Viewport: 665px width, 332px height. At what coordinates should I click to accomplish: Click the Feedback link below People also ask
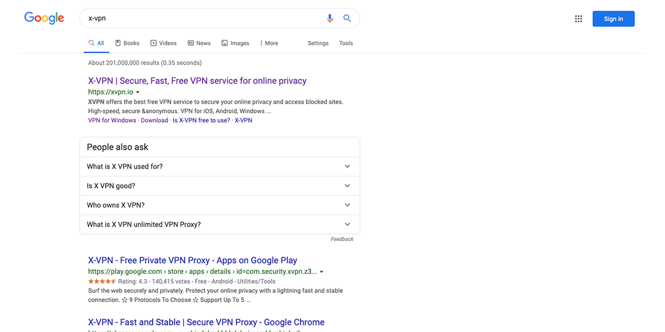point(342,240)
